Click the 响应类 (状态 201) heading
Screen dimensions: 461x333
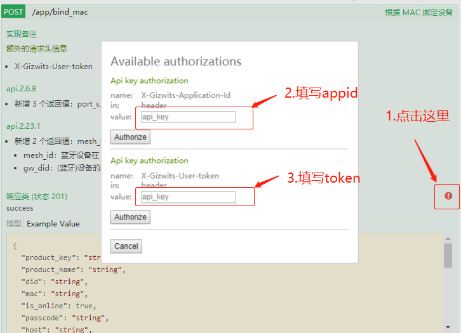[36, 197]
